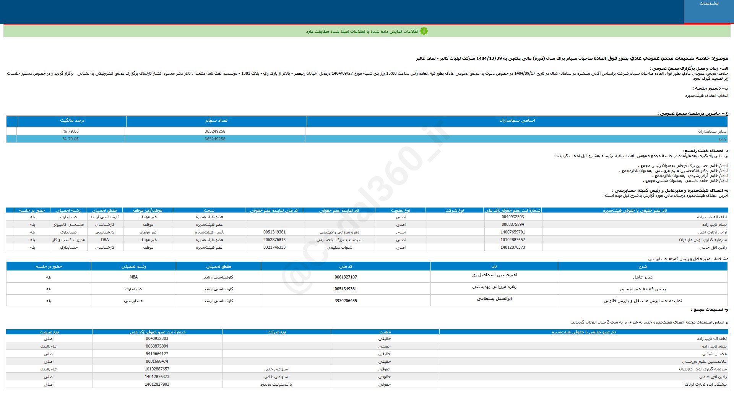Viewport: 734px width, 412px height.
Task: Click the موظف/غیر موظف column header
Action: coord(148,210)
